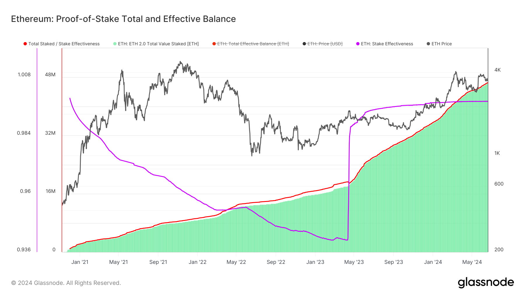Screen dimensions: 525x296
Task: Click the Glassnode copyright notice text
Action: 66,283
